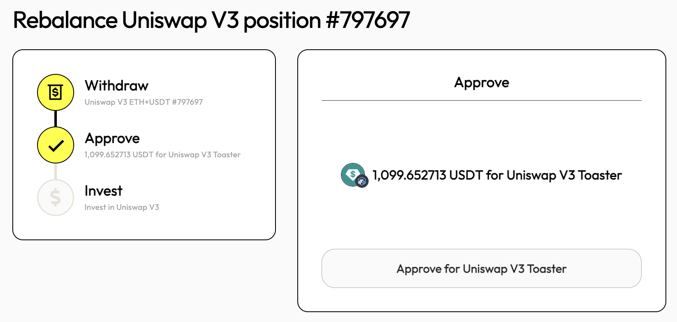Image resolution: width=677 pixels, height=322 pixels.
Task: Click connector line between Withdraw and Approve
Action: pos(56,119)
